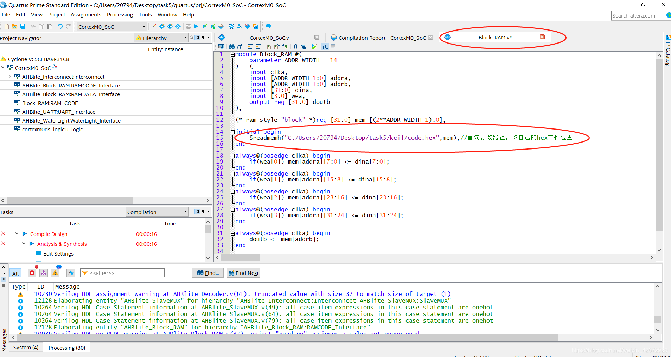The image size is (671, 357).
Task: Open the CortexM0_SoC revision dropdown
Action: click(x=112, y=27)
